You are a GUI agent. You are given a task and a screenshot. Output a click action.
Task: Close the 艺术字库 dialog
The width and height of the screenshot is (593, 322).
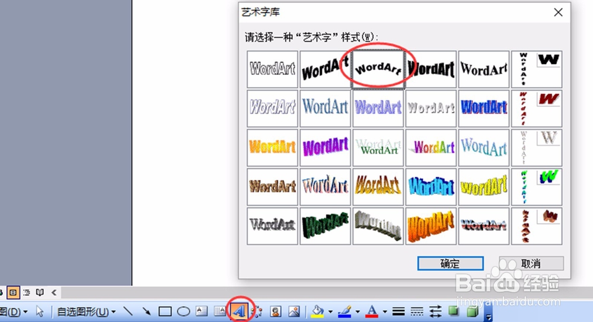(x=558, y=12)
